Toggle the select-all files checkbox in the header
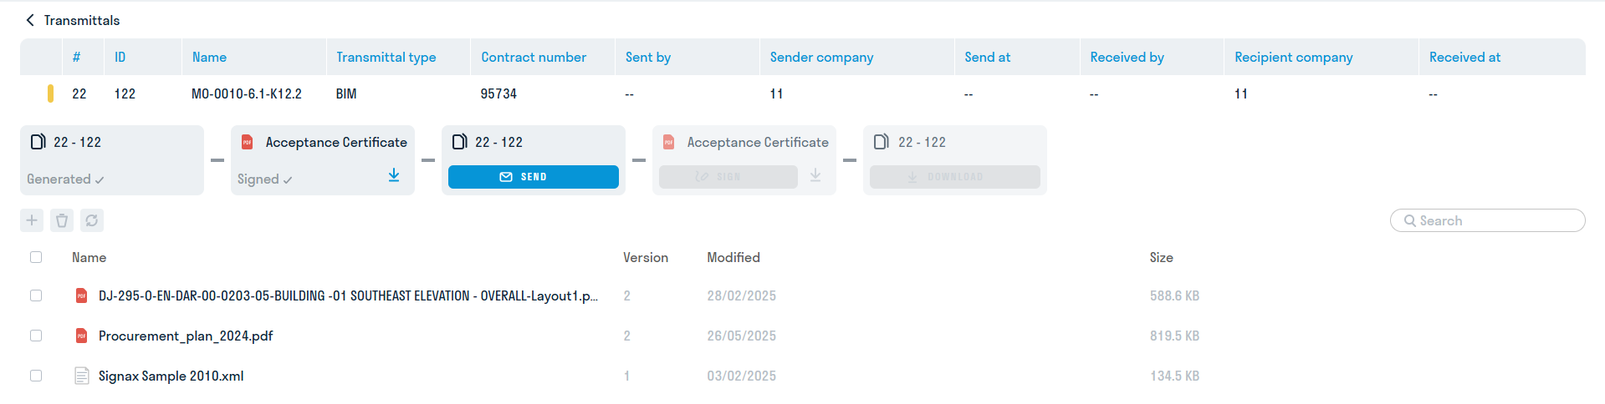Viewport: 1605px width, 404px height. pos(36,257)
